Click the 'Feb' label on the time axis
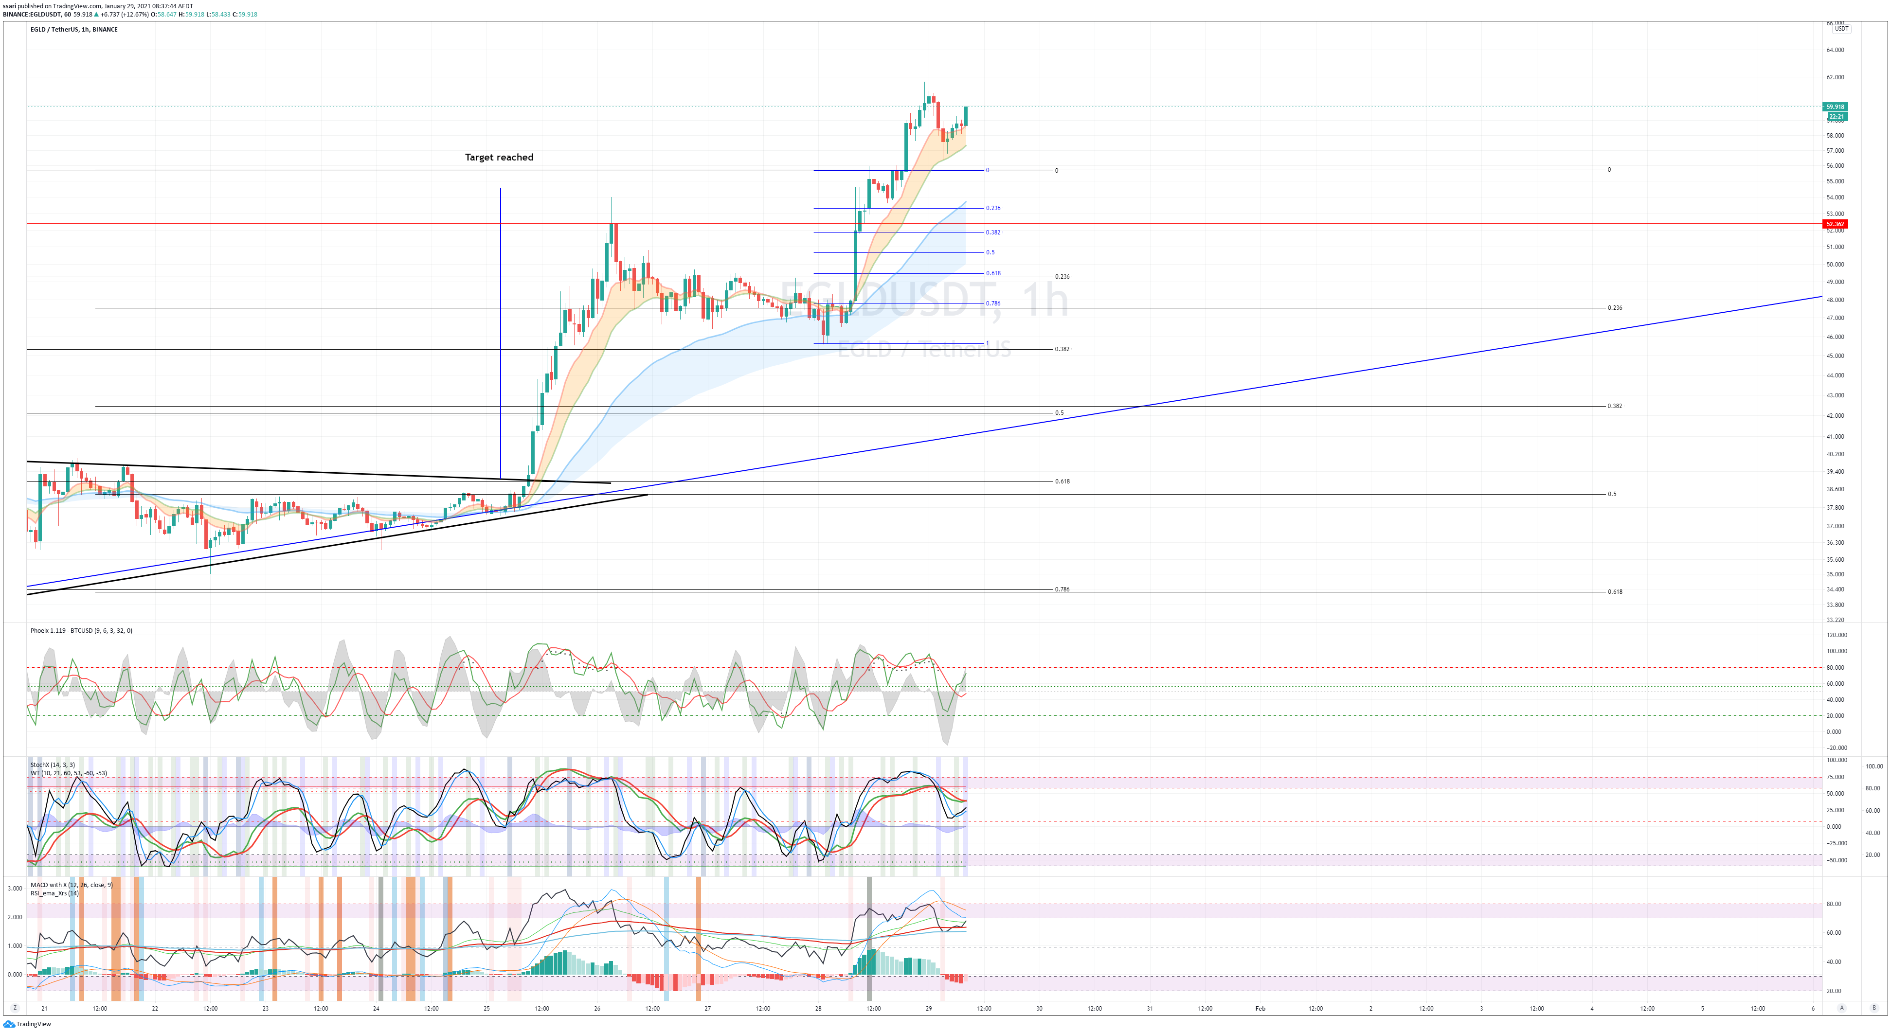The width and height of the screenshot is (1891, 1033). tap(1261, 1008)
